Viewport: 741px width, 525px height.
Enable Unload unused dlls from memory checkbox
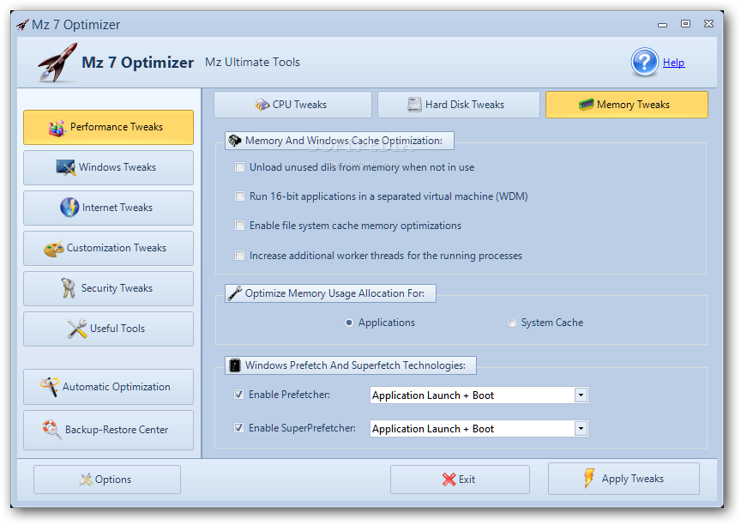coord(240,166)
